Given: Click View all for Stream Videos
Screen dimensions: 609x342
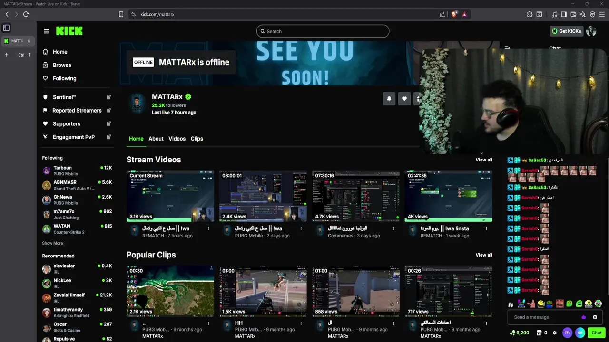Looking at the screenshot, I should pyautogui.click(x=484, y=160).
